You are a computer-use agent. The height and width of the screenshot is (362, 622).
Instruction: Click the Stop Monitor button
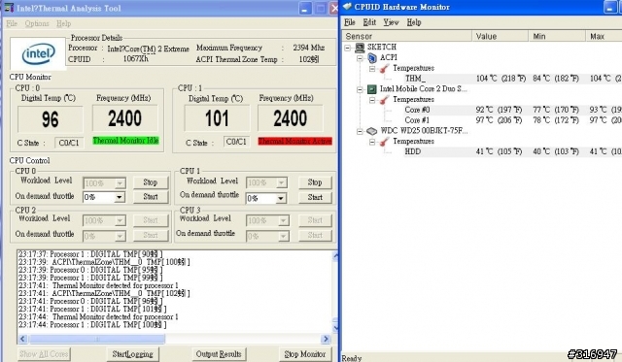pos(304,354)
